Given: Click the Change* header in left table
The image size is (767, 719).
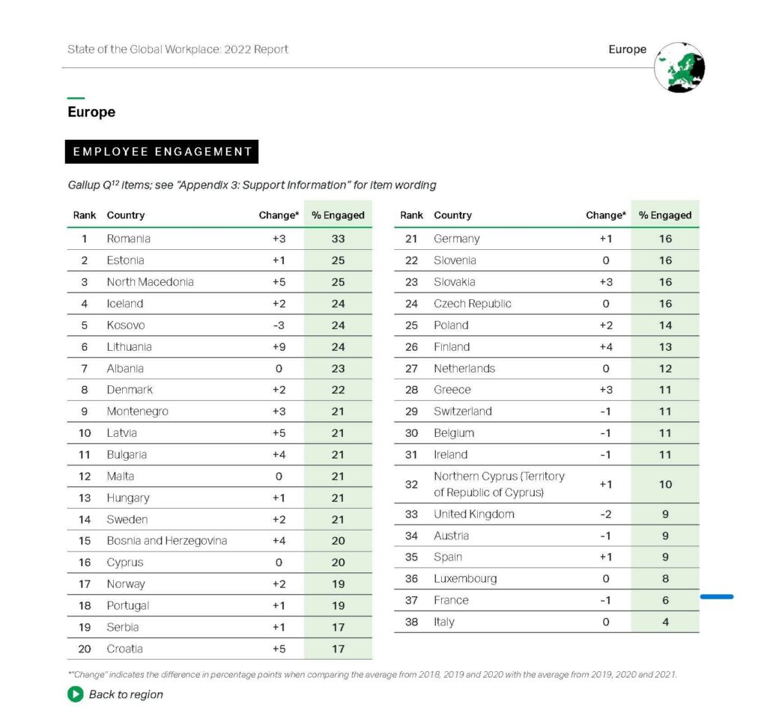Looking at the screenshot, I should tap(279, 215).
